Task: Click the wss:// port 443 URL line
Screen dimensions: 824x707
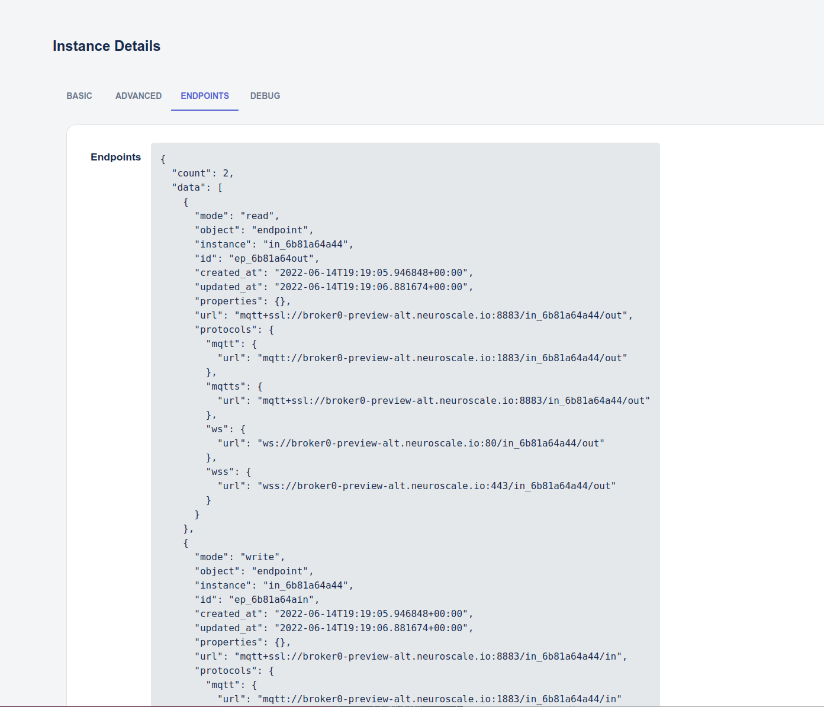Action: [x=417, y=486]
